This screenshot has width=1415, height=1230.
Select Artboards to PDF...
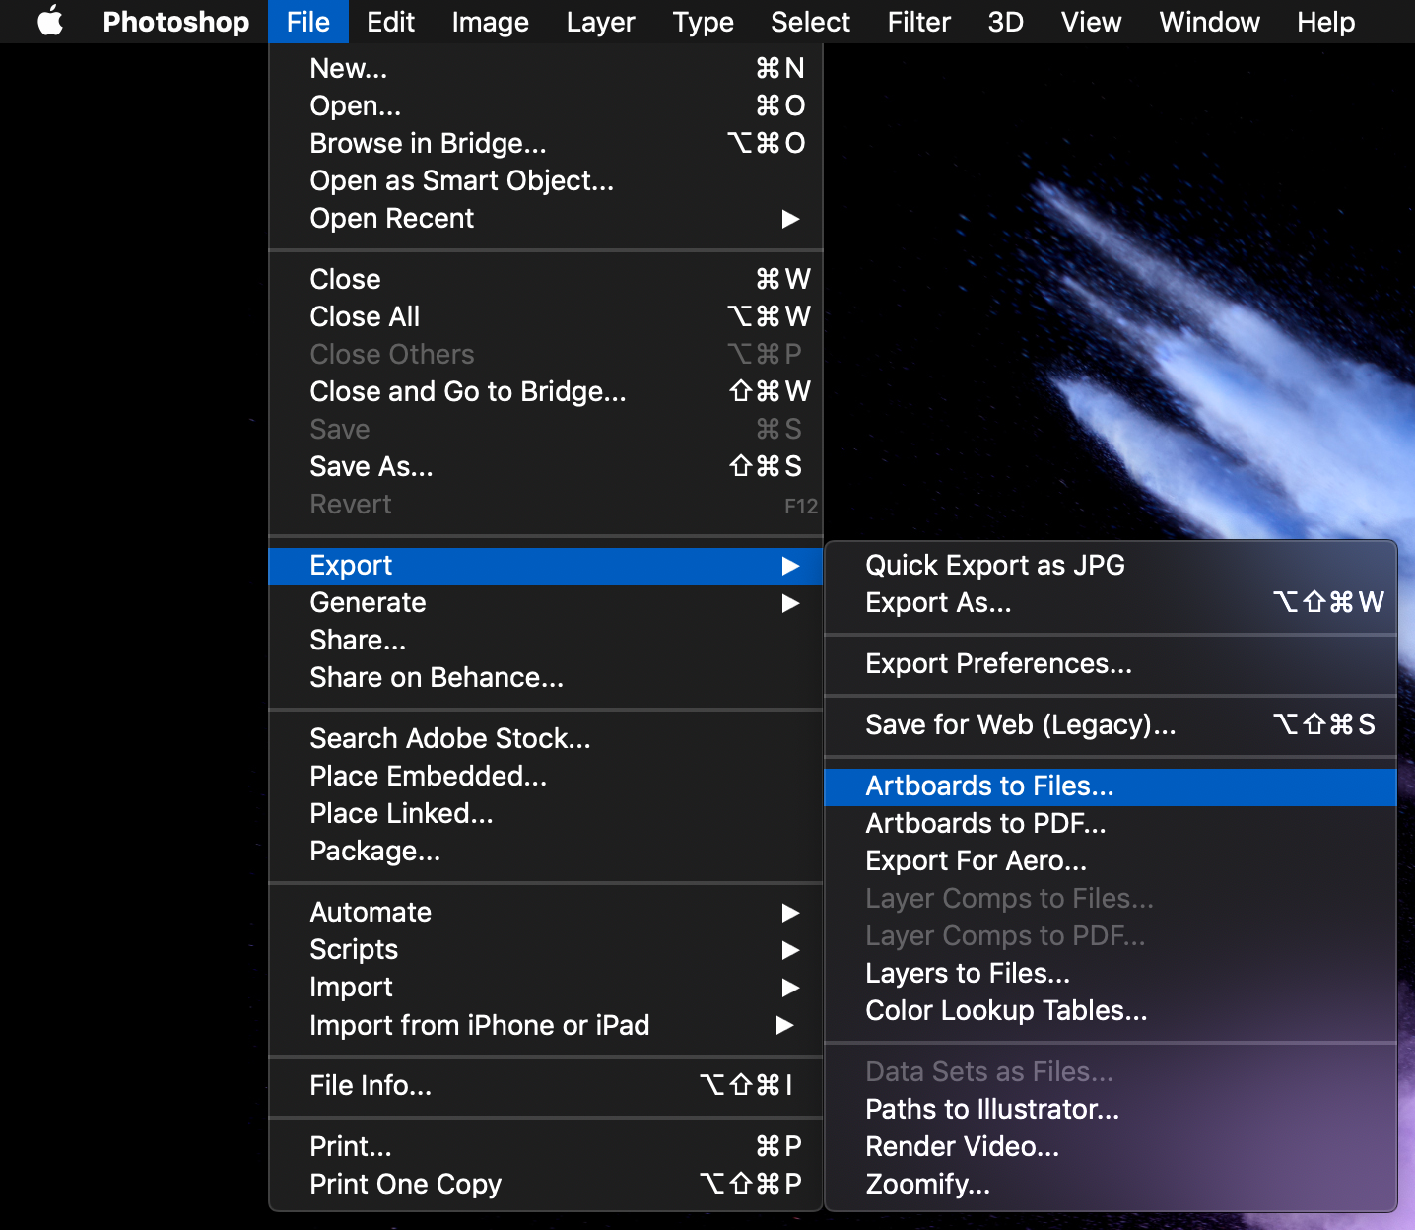[x=1111, y=823]
